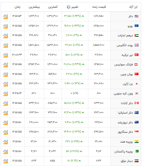Screen dimensions: 143x166
Task: Open chart icon for دلار کانادا row
Action: [x=6, y=103]
